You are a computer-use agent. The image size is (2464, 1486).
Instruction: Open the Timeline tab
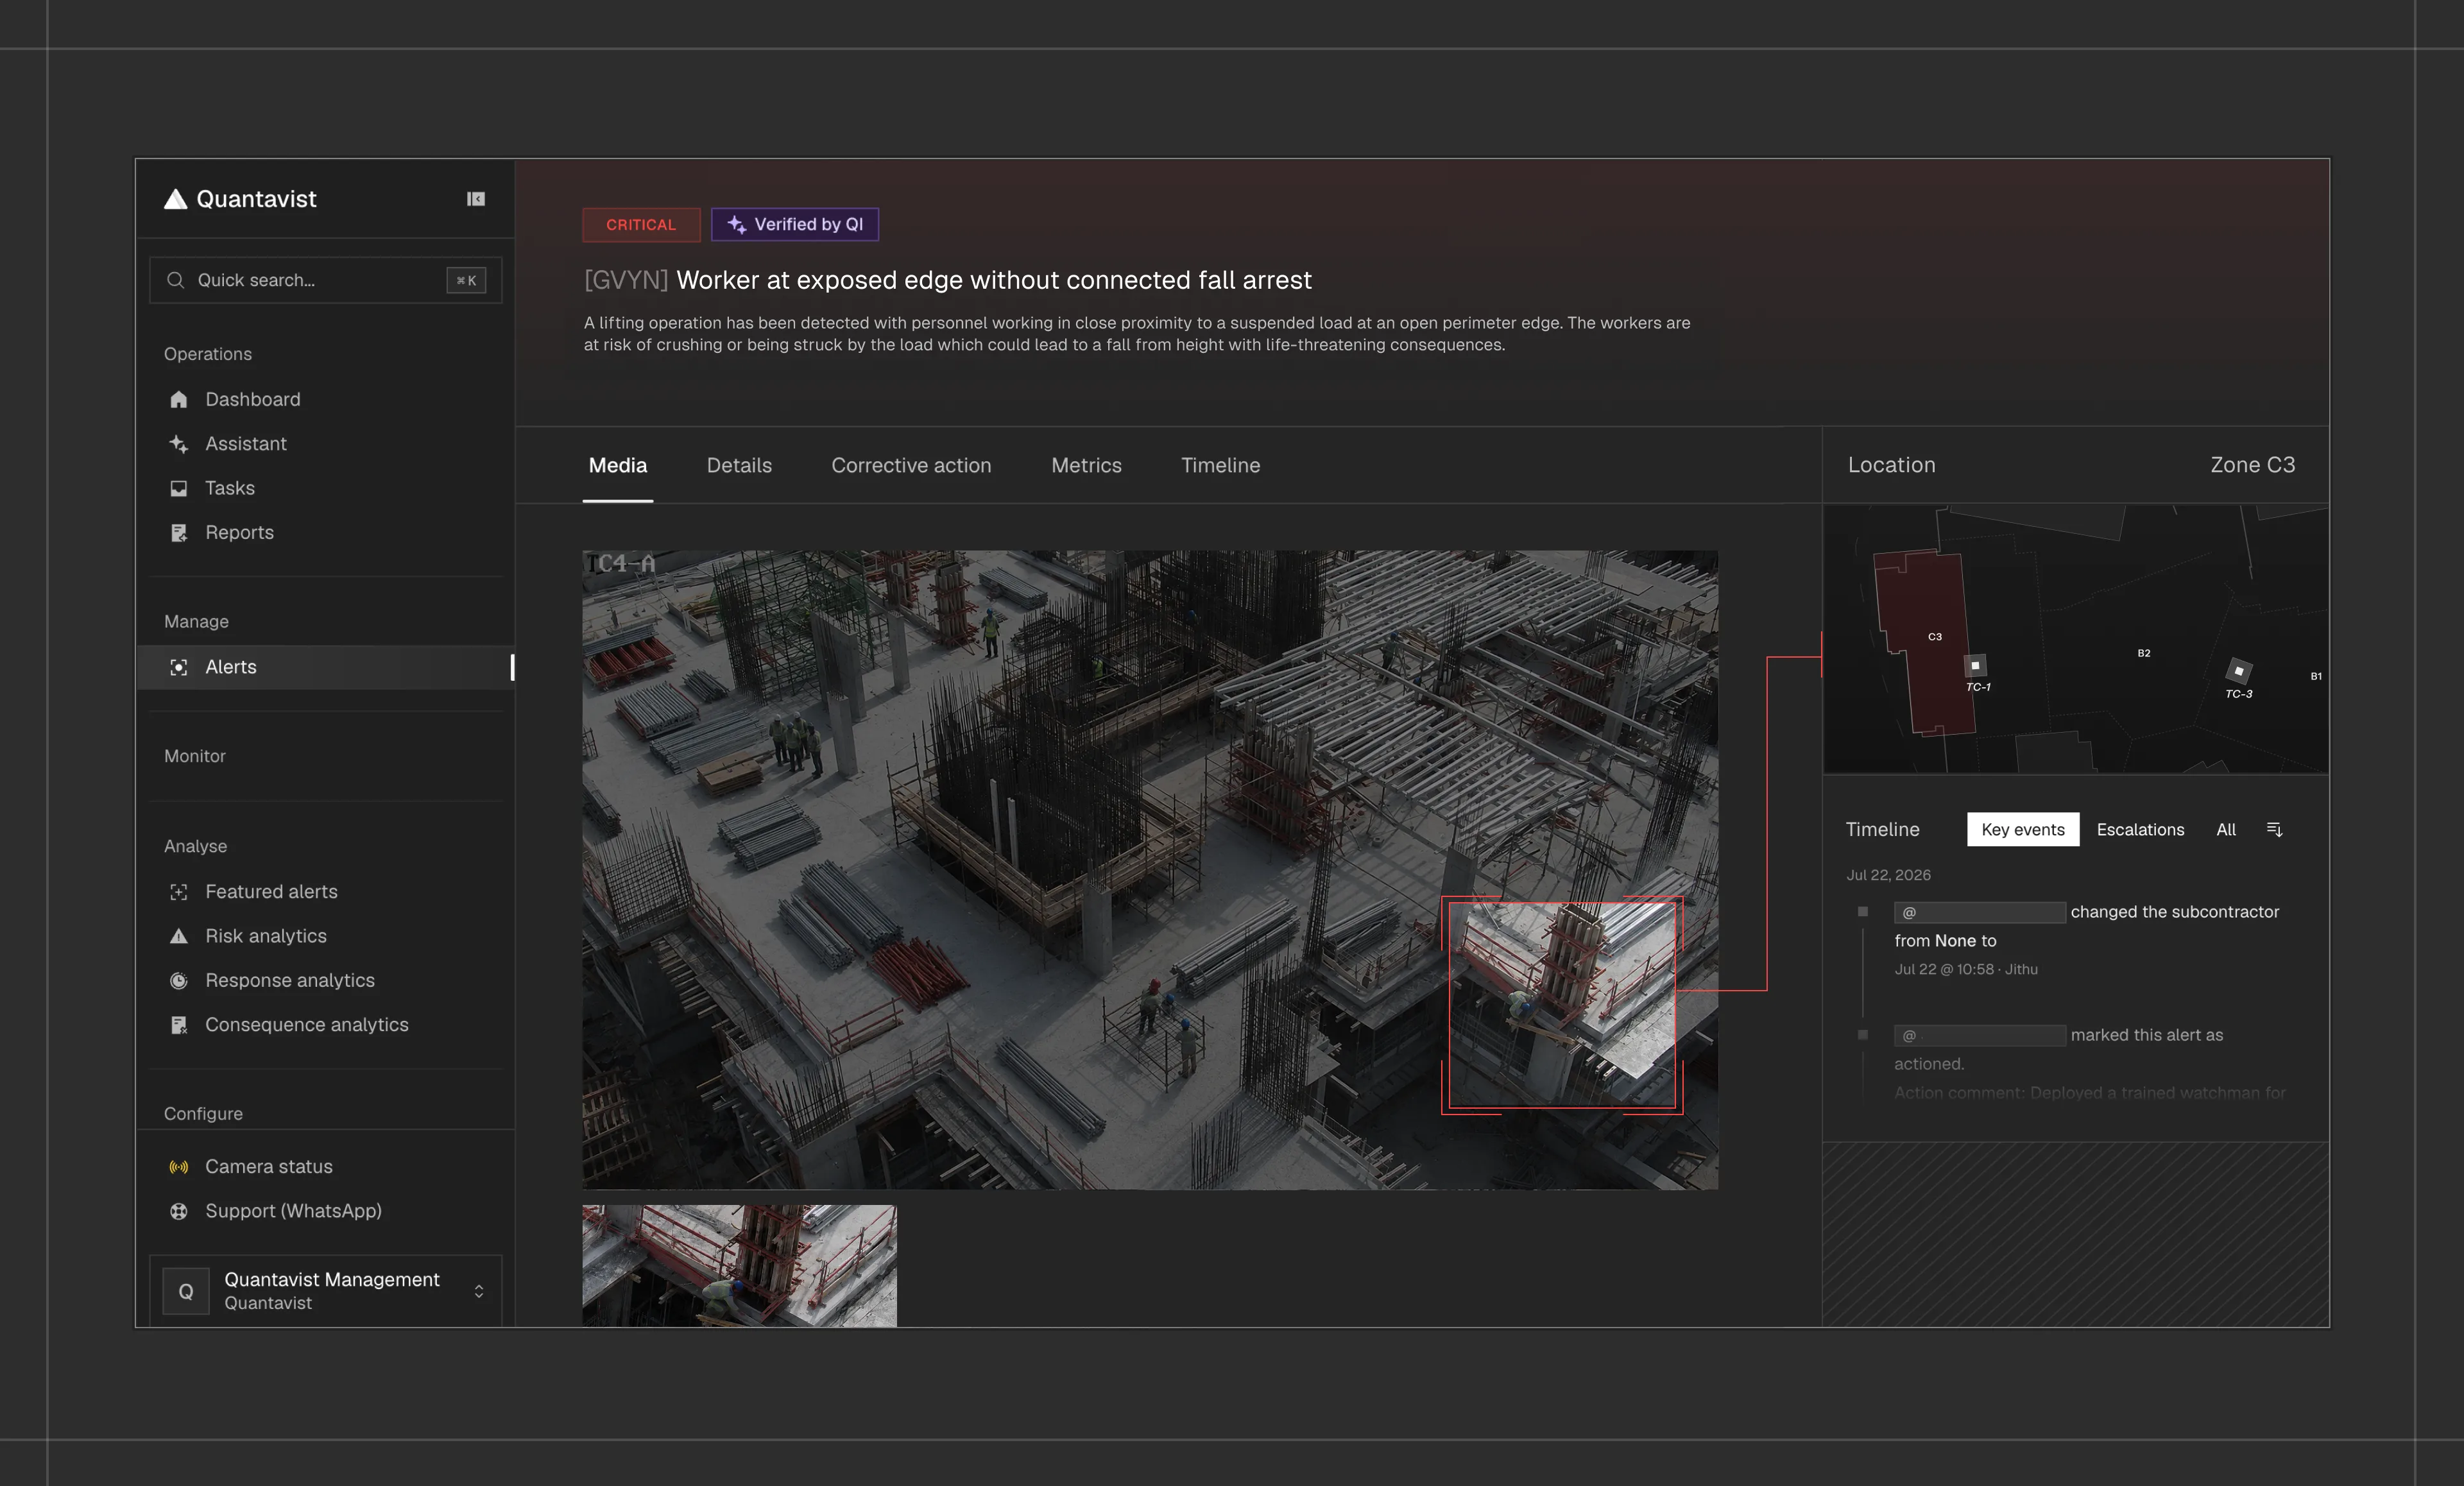point(1220,465)
